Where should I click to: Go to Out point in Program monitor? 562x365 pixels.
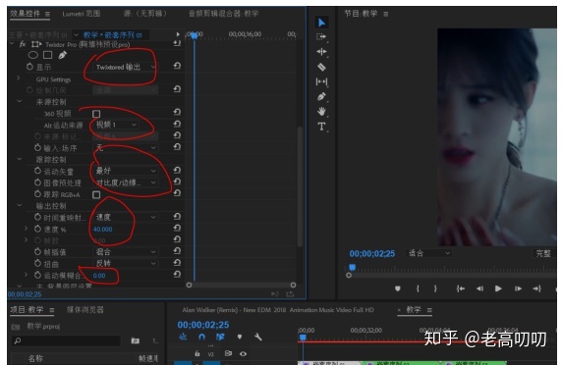point(536,288)
